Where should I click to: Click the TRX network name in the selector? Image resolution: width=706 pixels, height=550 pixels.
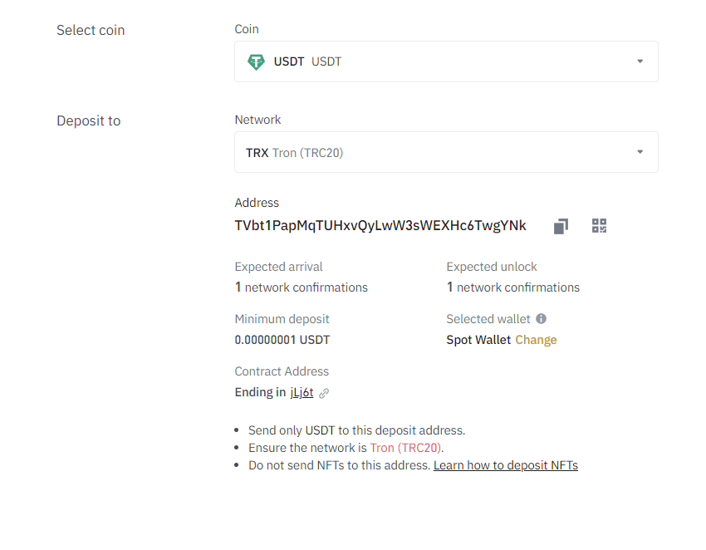point(257,153)
